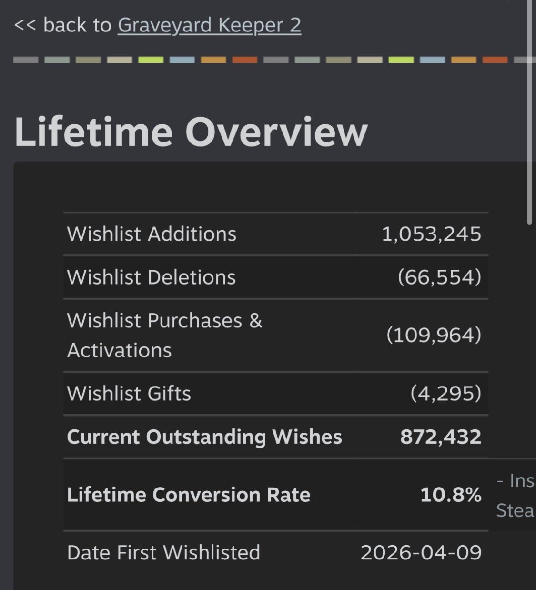Click the Current Outstanding Wishes label
Image resolution: width=536 pixels, height=590 pixels.
(x=204, y=437)
